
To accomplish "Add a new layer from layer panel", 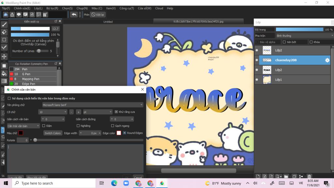I will pos(258,176).
